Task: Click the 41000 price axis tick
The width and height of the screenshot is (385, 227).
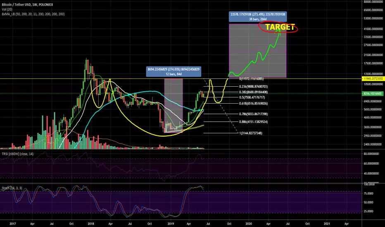Action: [x=373, y=29]
